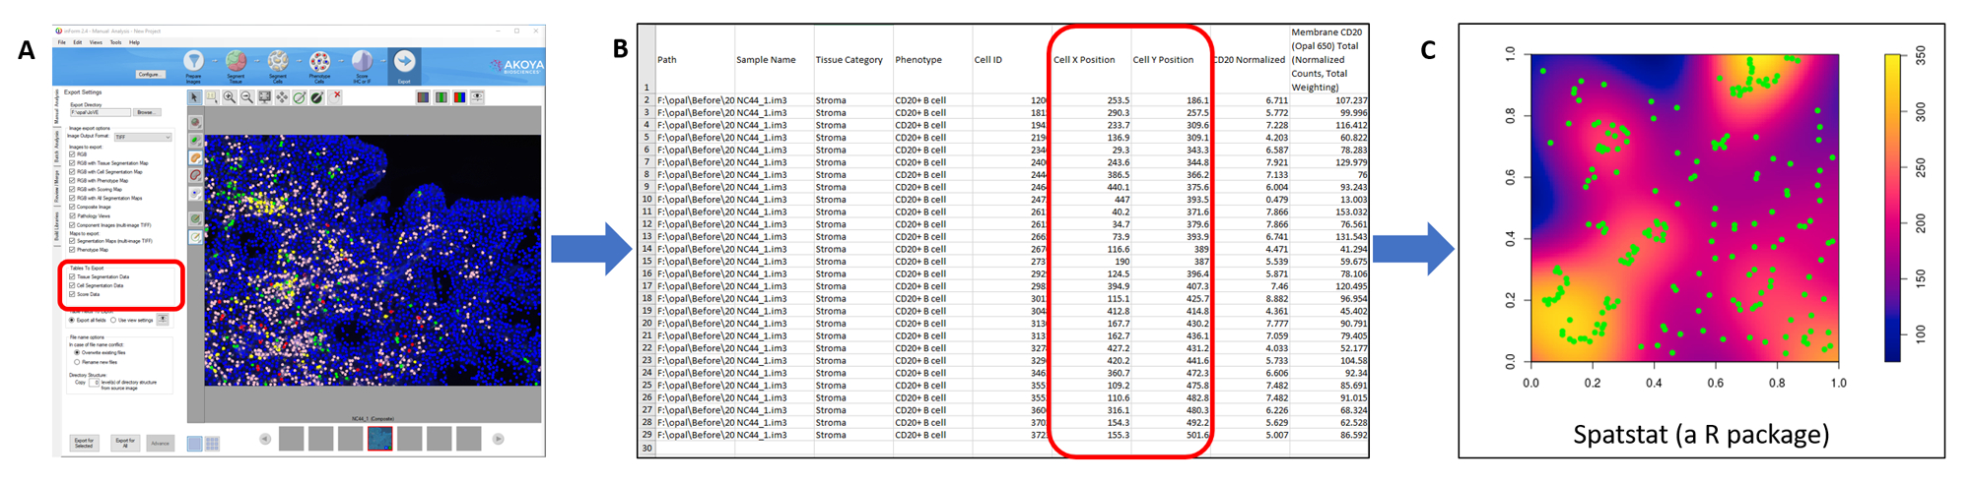Open the Tools menu

click(115, 42)
